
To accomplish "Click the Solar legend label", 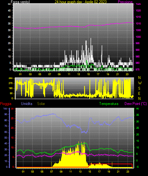I will pos(41,104).
